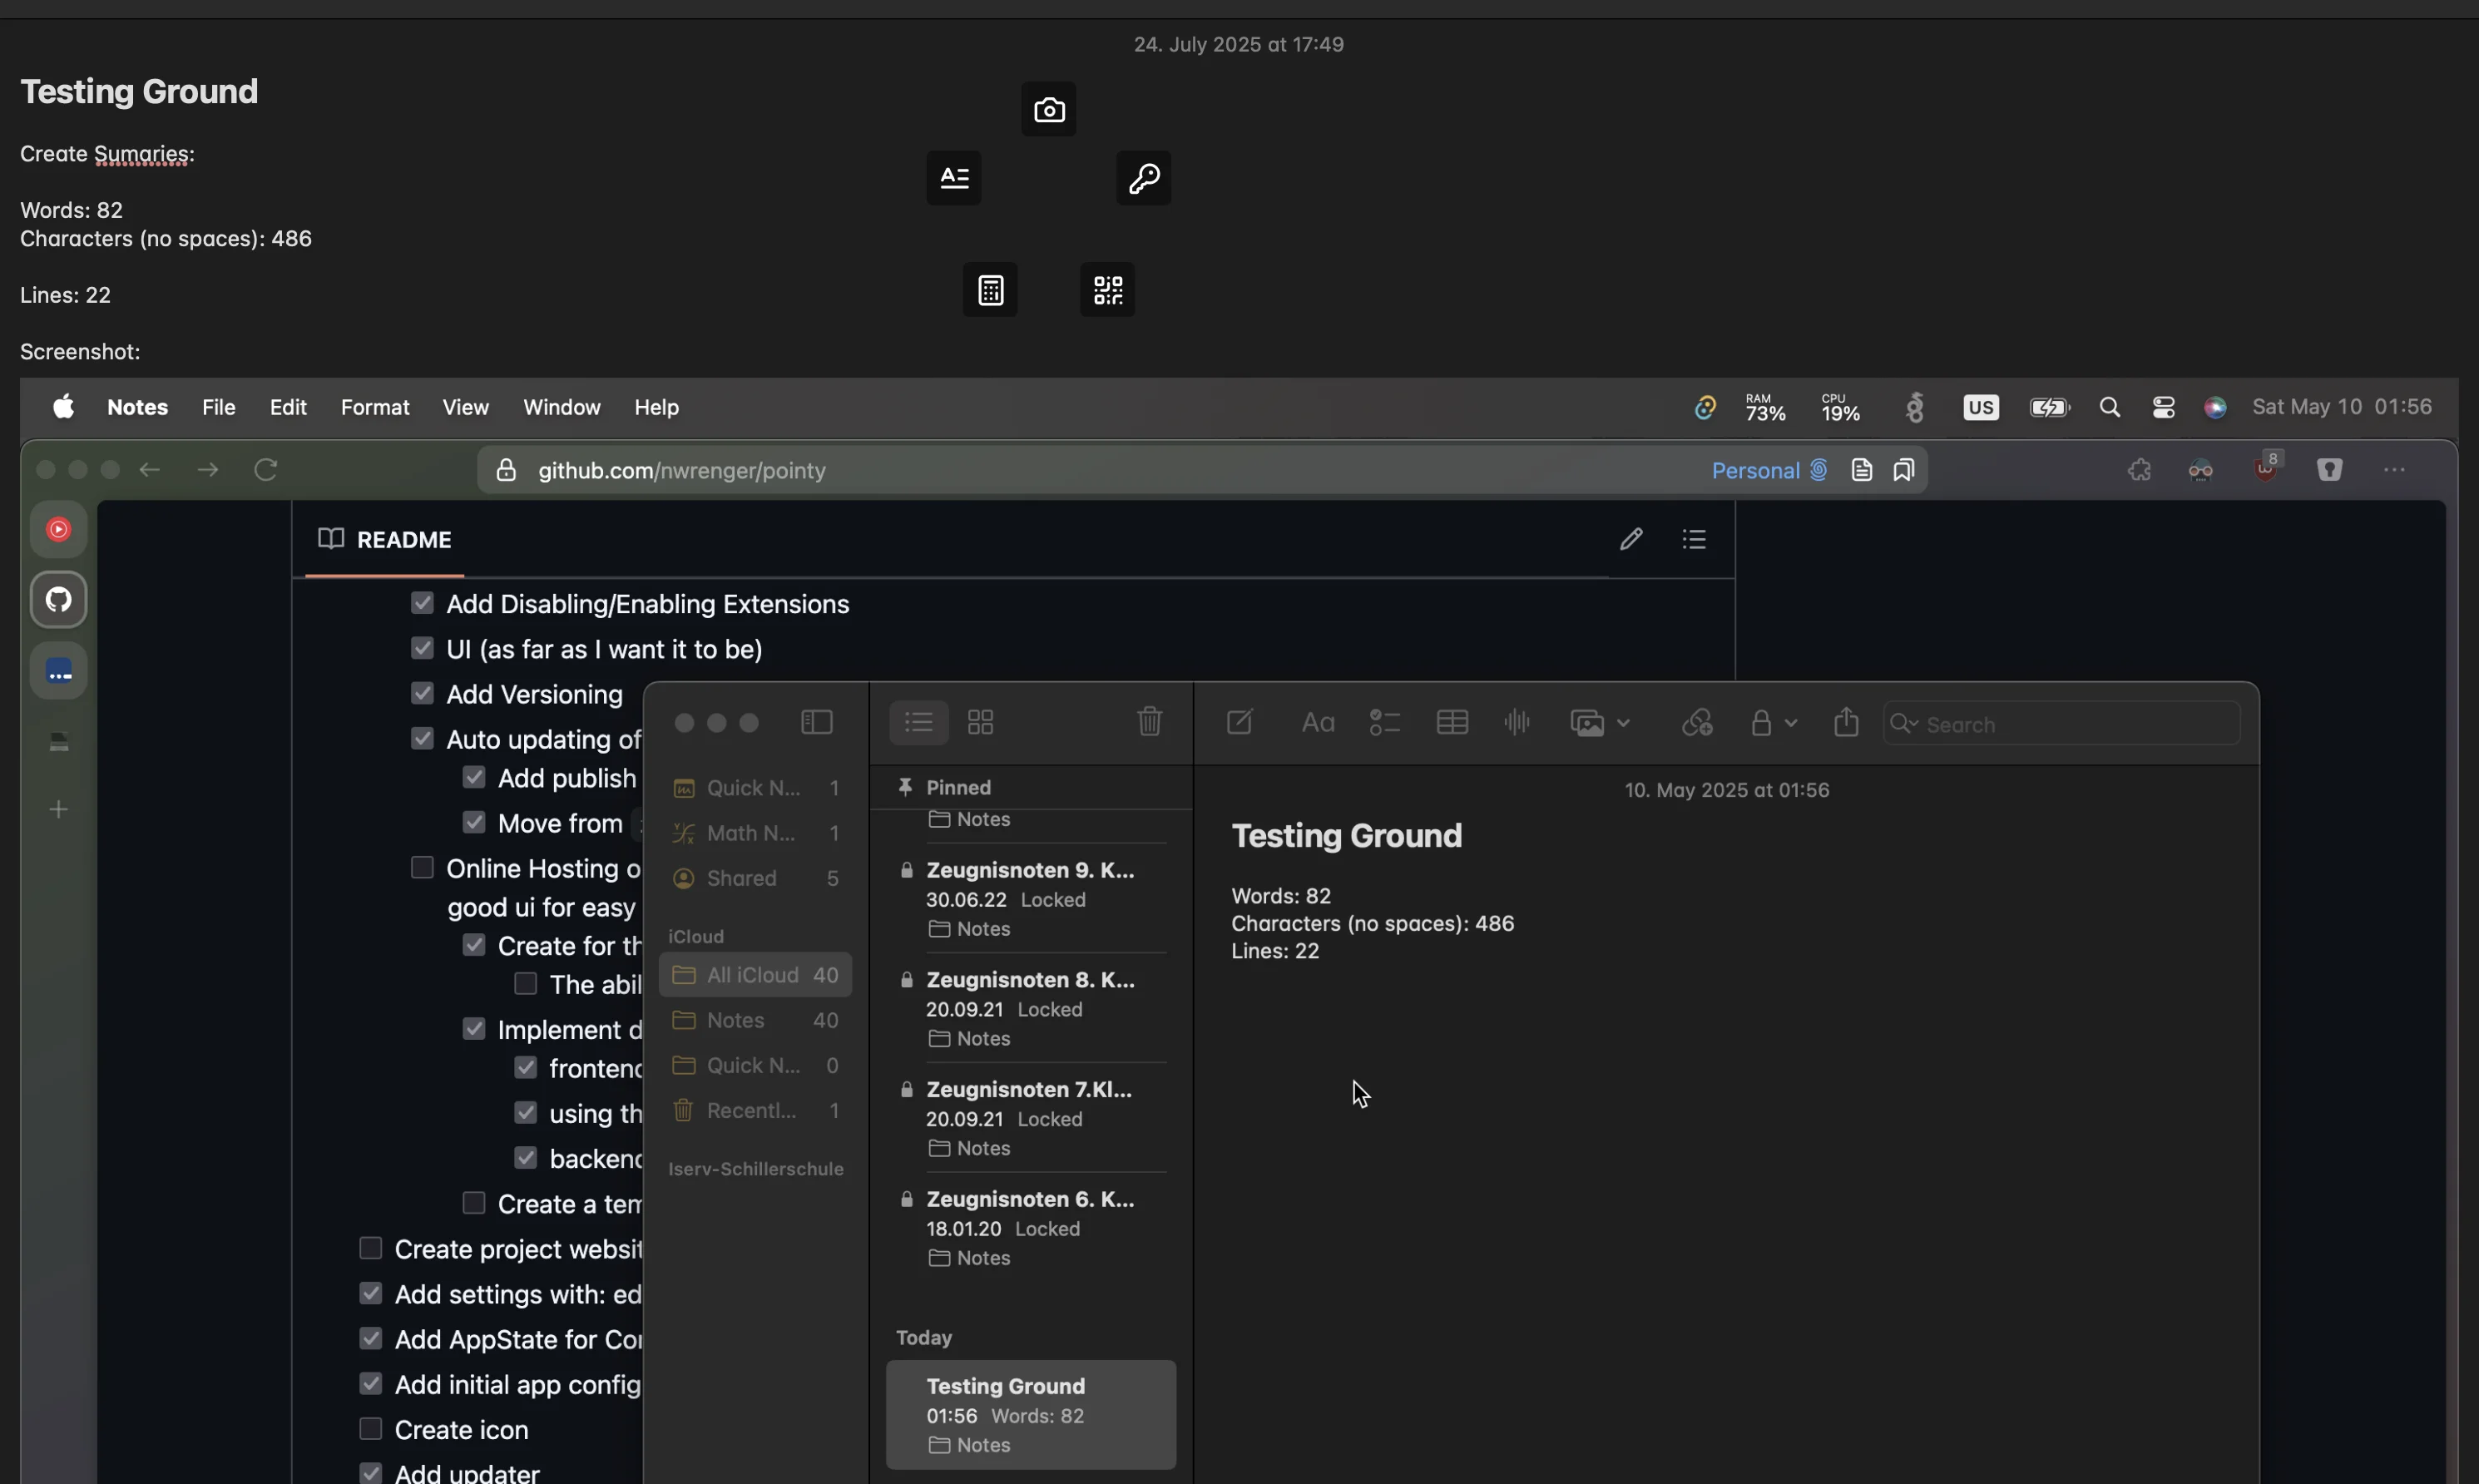Click the bookmark icon in address bar
Image resolution: width=2479 pixels, height=1484 pixels.
click(x=1903, y=470)
